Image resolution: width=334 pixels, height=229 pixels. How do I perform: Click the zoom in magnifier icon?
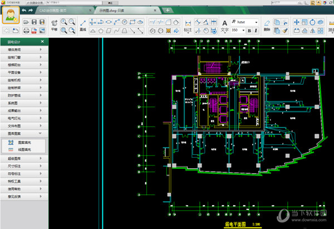63,22
